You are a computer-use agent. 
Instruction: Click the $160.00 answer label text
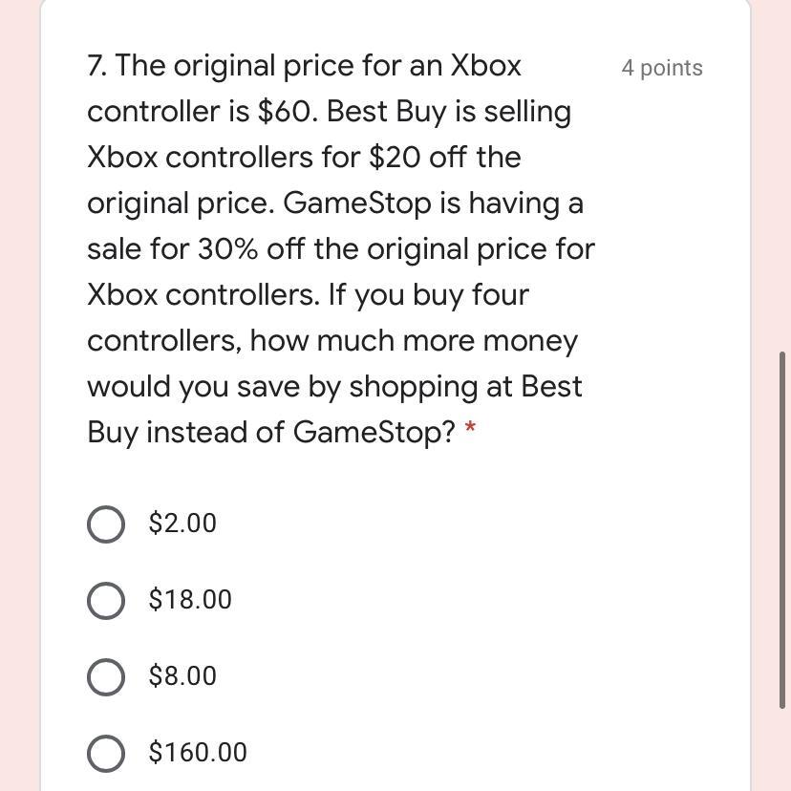coord(198,753)
